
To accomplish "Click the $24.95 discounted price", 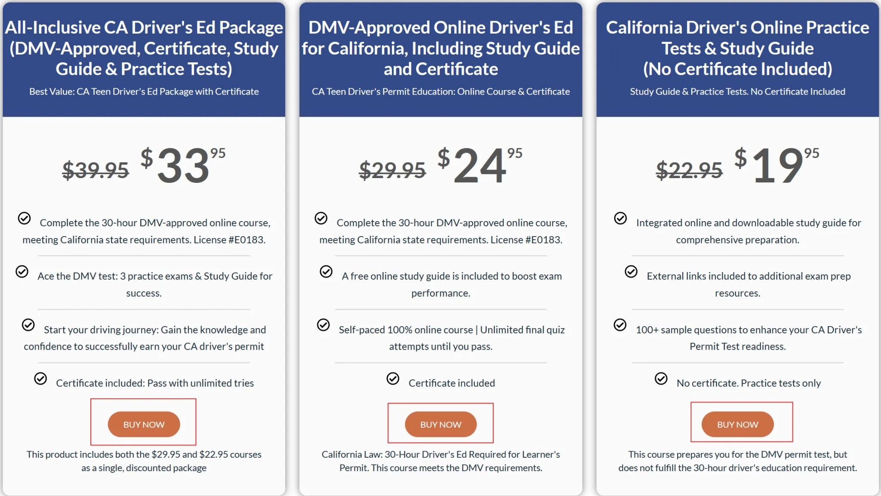I will point(480,165).
